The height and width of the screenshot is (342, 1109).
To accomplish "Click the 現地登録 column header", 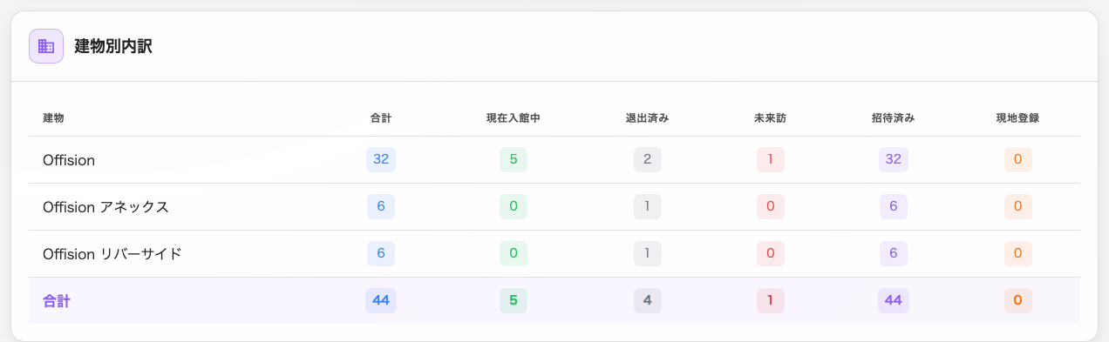I will (1017, 117).
